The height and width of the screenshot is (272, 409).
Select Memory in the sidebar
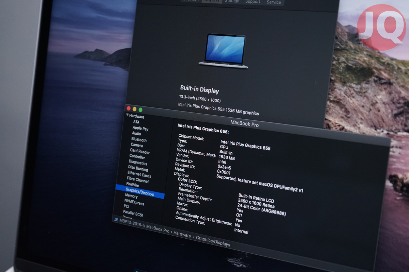pos(131,196)
